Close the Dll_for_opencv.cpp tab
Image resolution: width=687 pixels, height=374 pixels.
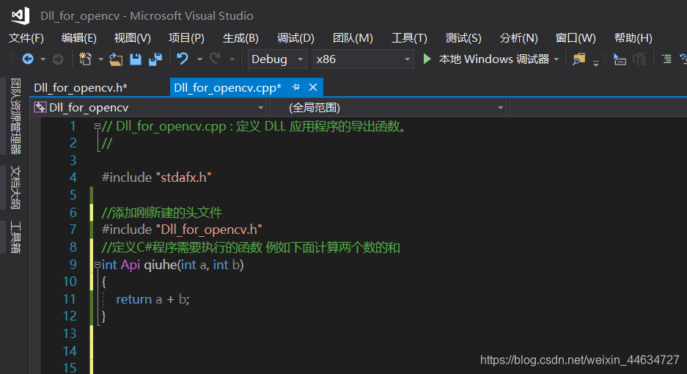[x=313, y=87]
